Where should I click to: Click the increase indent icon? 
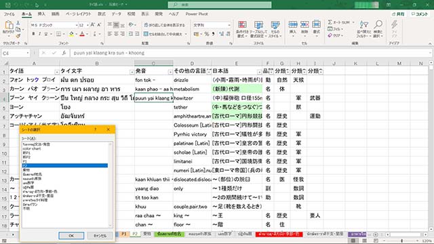(137, 34)
